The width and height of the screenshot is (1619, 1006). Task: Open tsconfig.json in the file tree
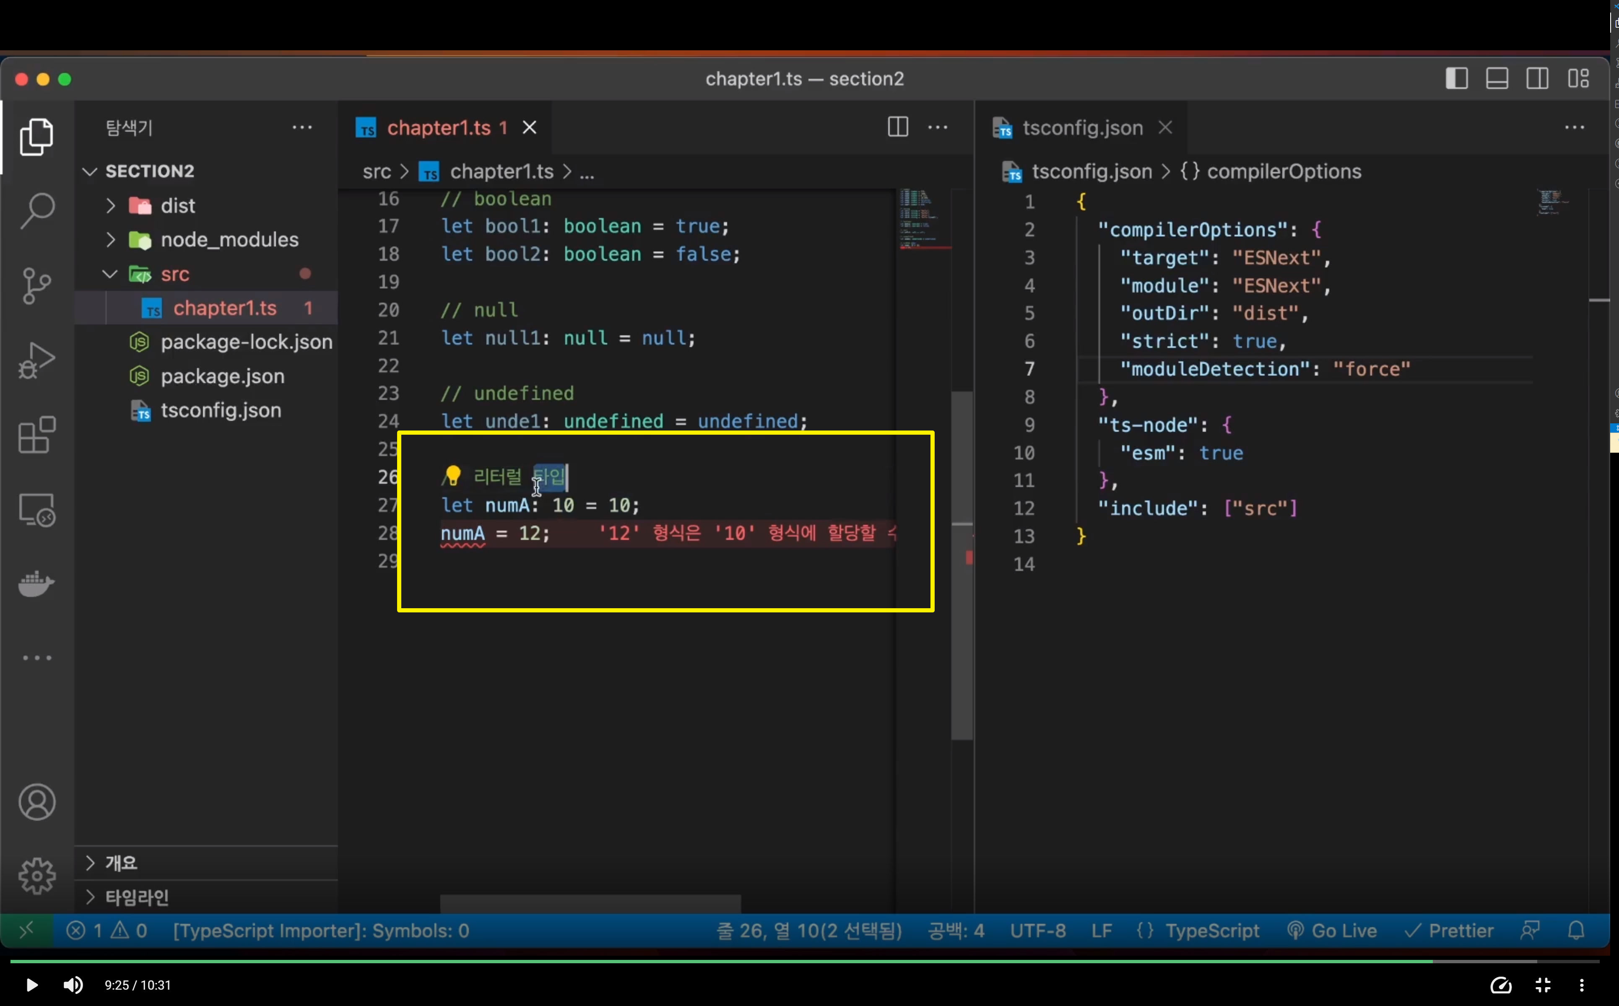point(206,410)
